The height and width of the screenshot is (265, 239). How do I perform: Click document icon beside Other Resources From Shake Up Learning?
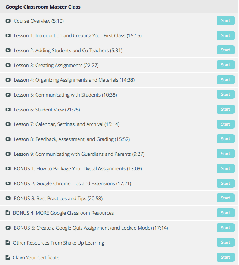point(7,243)
